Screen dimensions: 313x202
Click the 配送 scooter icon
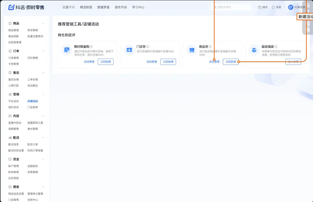pyautogui.click(x=10, y=138)
